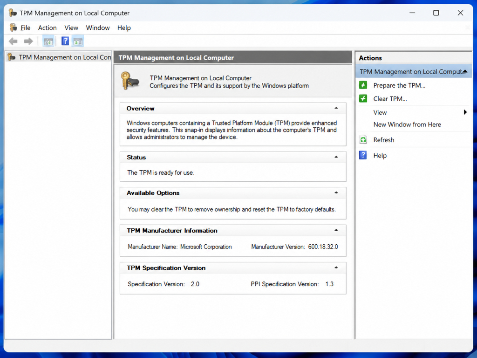This screenshot has width=477, height=358.
Task: Collapse the Status section
Action: pos(336,157)
